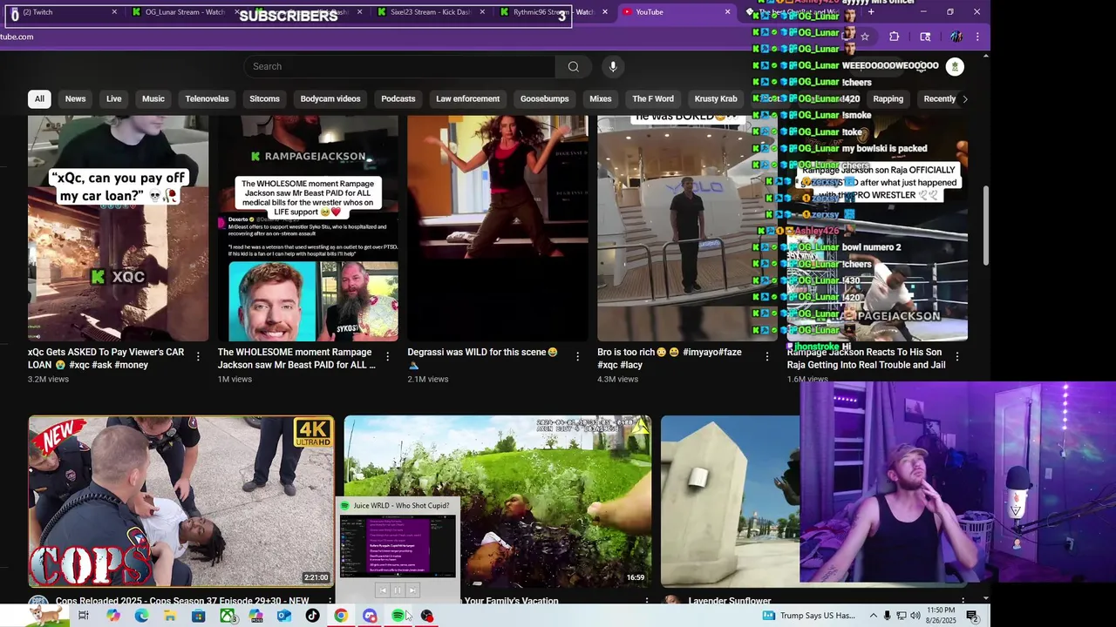Screen dimensions: 1116x627
Task: Open options menu for Bro is too rich video
Action: click(767, 356)
